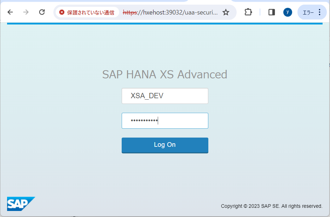Screen dimensions: 330x217
Task: Reload the current page
Action: [x=42, y=12]
